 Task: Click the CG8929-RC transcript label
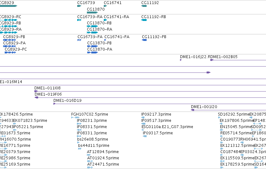[x=10, y=17]
